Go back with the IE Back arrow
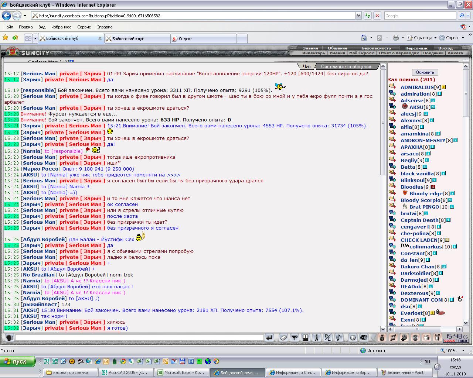Screen dimensions: 473x378 click(x=6, y=16)
